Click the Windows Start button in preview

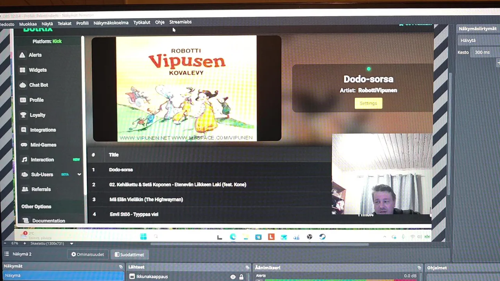[x=143, y=237]
